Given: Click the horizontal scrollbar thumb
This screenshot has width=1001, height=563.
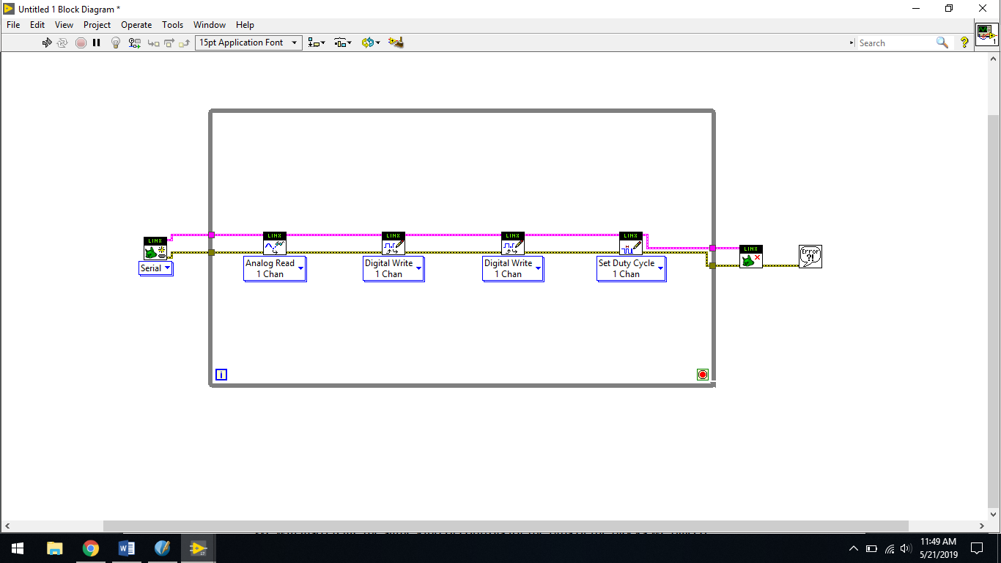Looking at the screenshot, I should pyautogui.click(x=506, y=526).
